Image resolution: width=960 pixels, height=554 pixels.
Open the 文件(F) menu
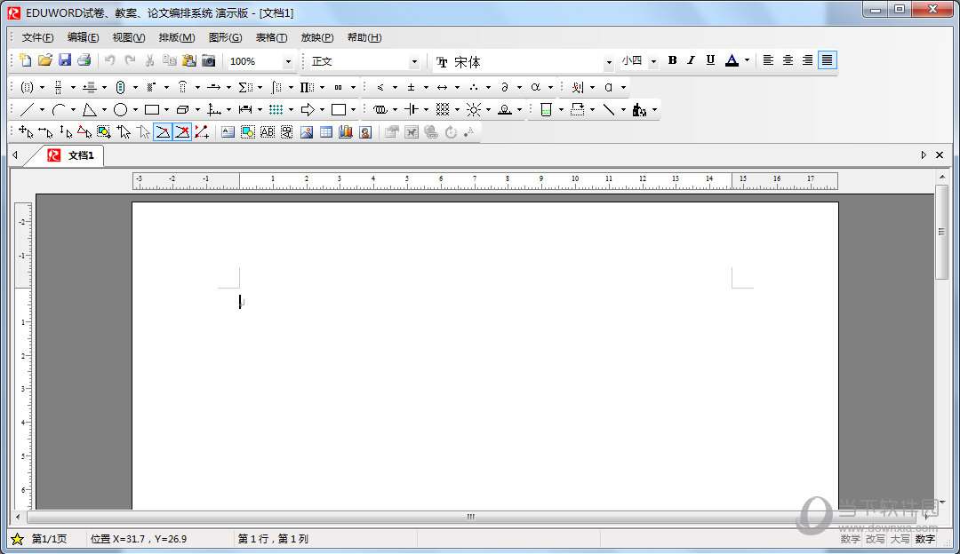tap(37, 37)
